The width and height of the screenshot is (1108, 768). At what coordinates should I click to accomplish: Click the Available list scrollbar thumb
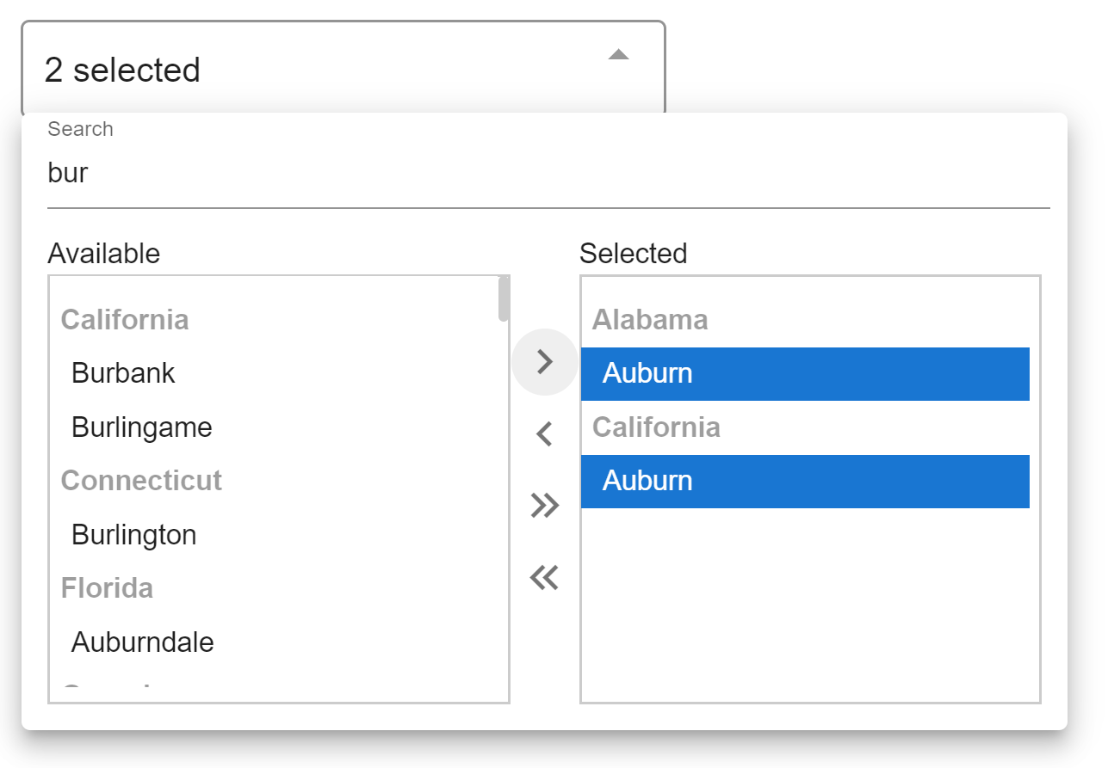coord(504,299)
